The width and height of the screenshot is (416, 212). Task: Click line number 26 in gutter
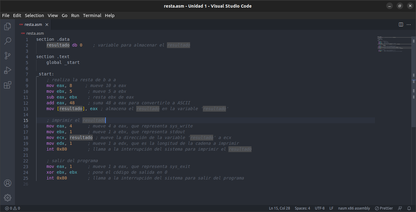pyautogui.click(x=26, y=184)
